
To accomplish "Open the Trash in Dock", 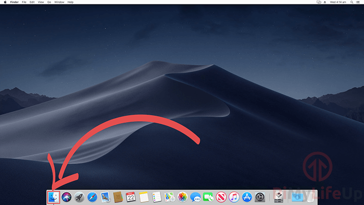I will point(310,197).
